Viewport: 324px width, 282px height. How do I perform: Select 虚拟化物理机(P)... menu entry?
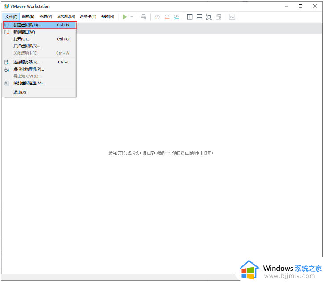[39, 69]
